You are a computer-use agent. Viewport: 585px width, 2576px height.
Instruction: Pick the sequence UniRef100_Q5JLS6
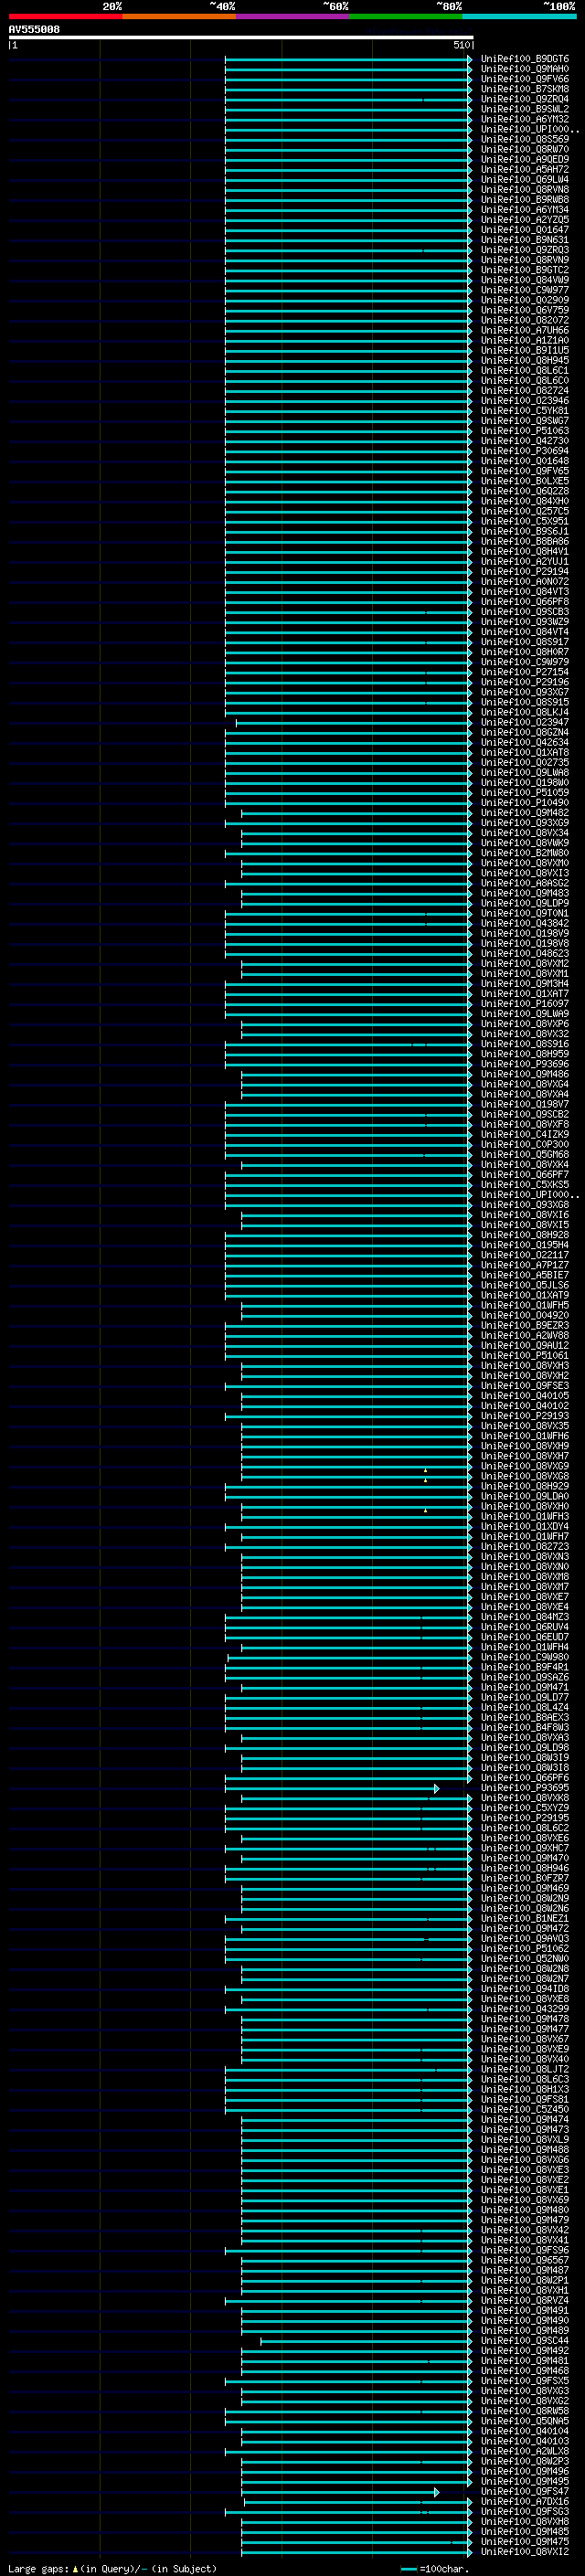pos(524,1286)
